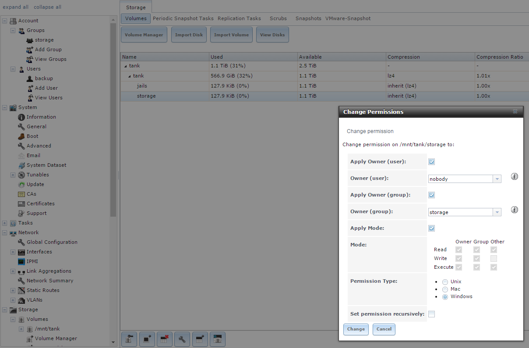Open General under System in sidebar
Screen dimensions: 529x348
coord(36,127)
